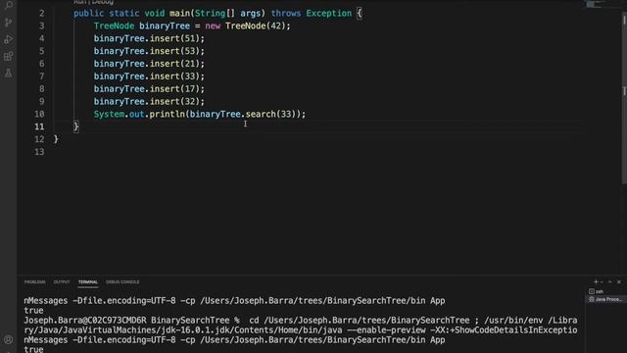Maximize the terminal panel with caret icon
Viewport: 627px width, 353px height.
pos(609,281)
